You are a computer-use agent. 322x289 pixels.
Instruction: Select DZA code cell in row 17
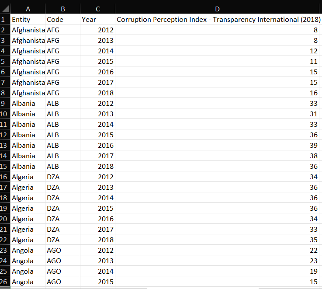(x=62, y=187)
